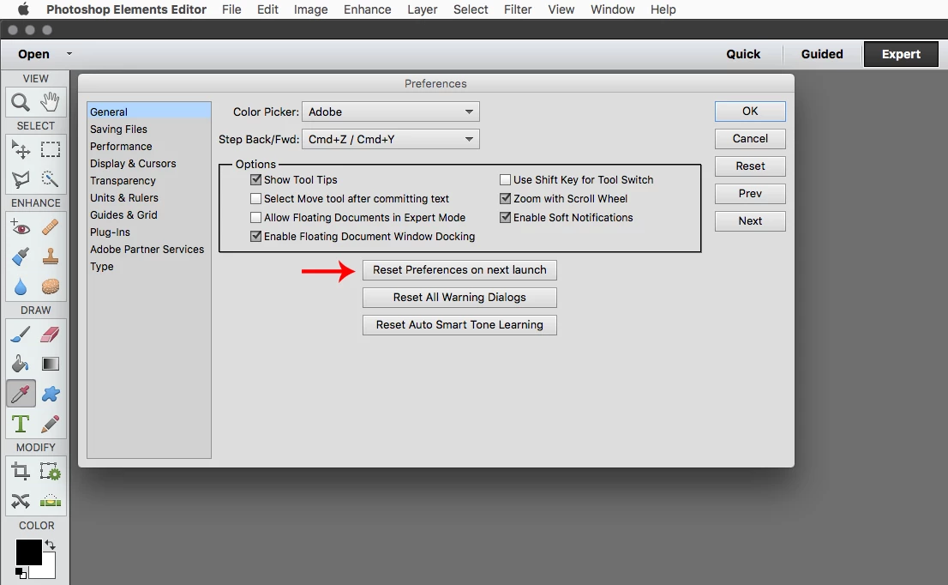Select the Pencil tool
948x585 pixels.
[51, 424]
